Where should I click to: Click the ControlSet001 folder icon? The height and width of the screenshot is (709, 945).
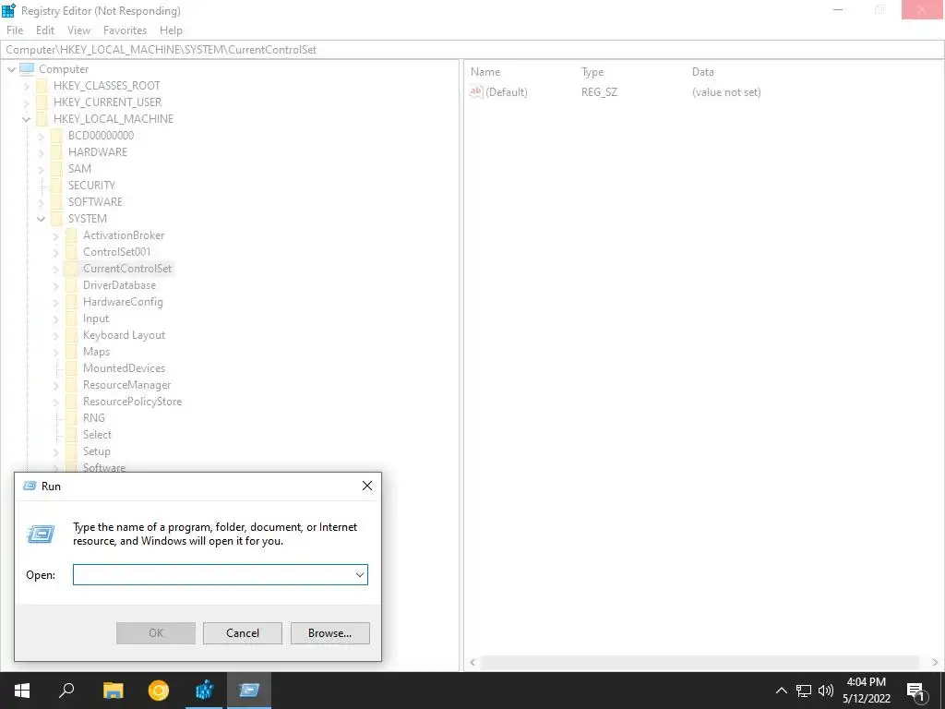[x=71, y=252]
